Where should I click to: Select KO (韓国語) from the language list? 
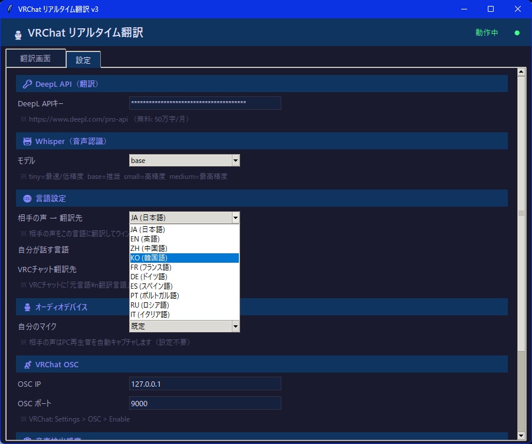coord(147,257)
